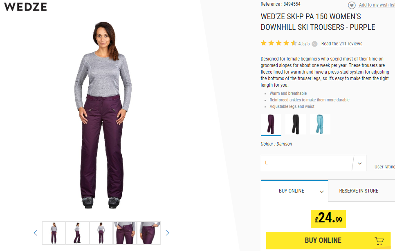The height and width of the screenshot is (251, 395).
Task: Click the star rating icons
Action: (278, 43)
